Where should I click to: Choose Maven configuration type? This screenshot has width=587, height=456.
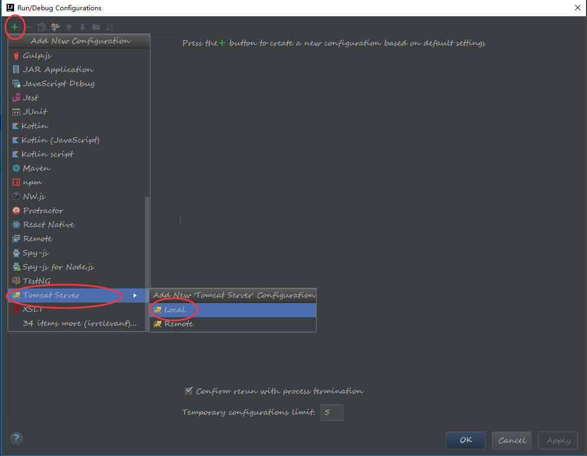(x=79, y=168)
